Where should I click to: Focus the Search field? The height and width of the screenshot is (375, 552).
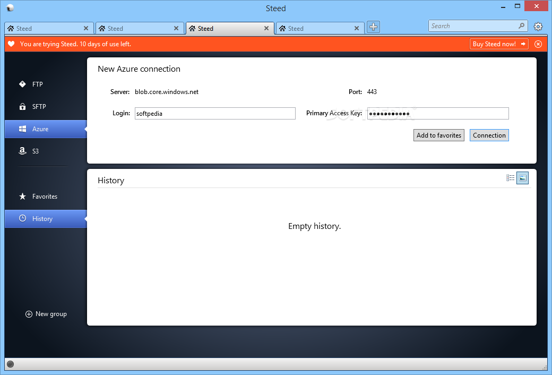click(x=478, y=25)
